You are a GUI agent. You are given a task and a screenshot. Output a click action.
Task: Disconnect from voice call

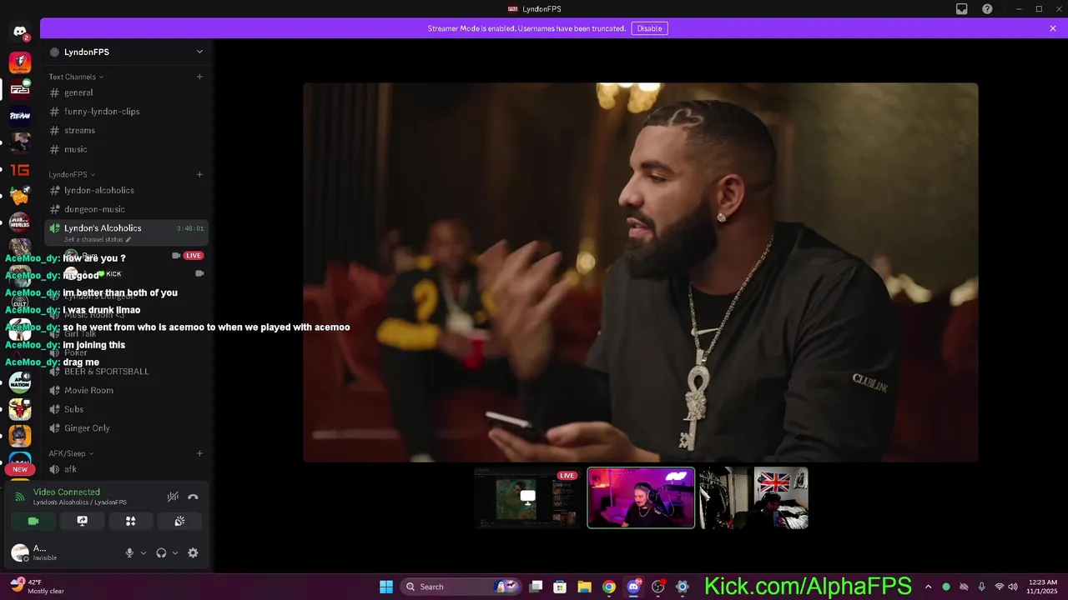click(193, 497)
